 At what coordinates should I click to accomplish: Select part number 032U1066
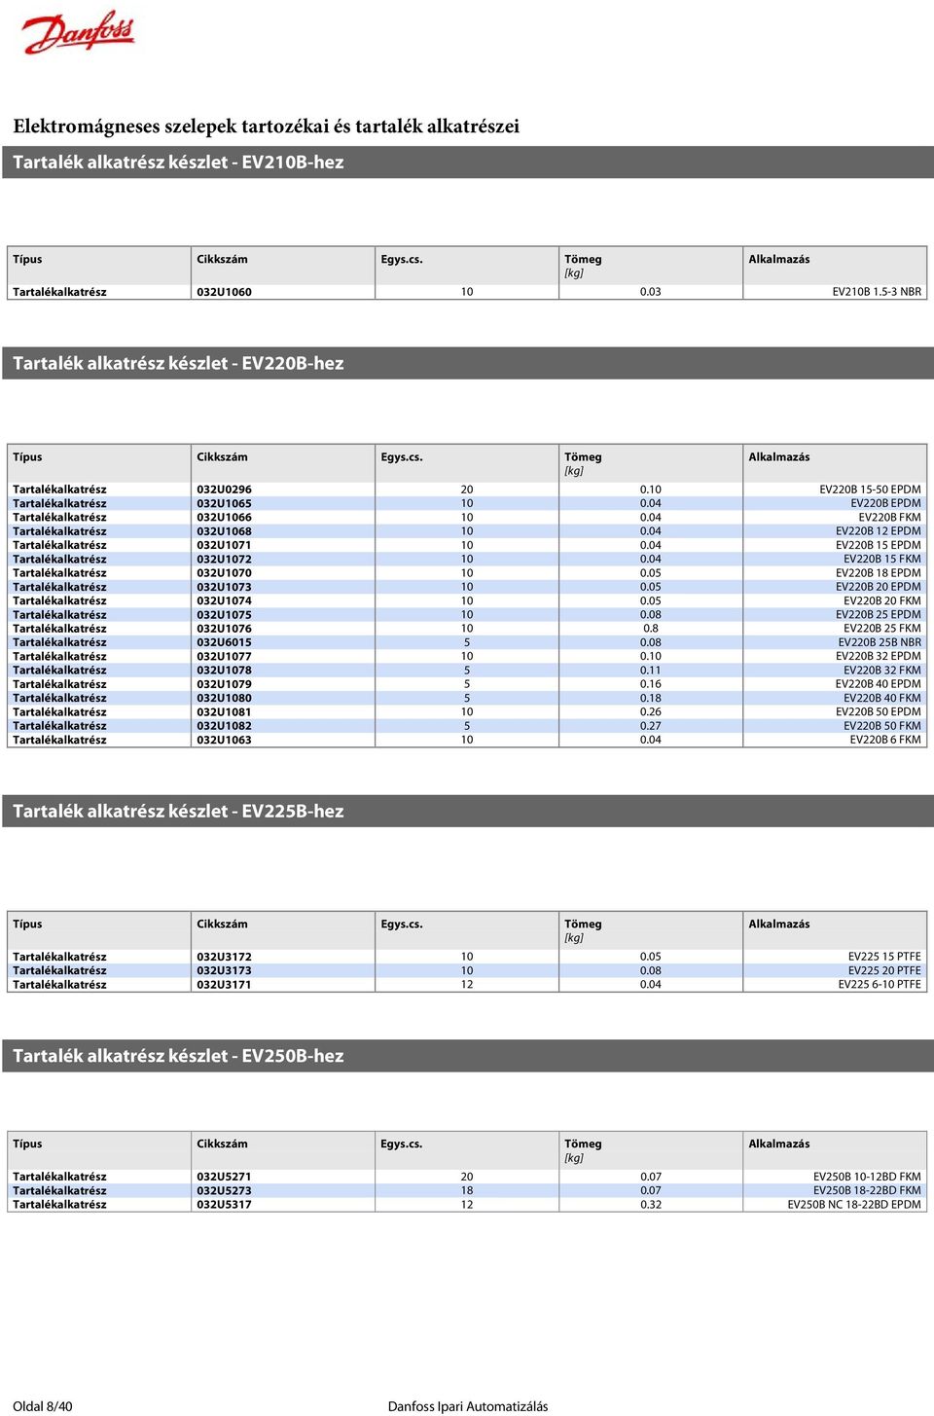(x=224, y=518)
